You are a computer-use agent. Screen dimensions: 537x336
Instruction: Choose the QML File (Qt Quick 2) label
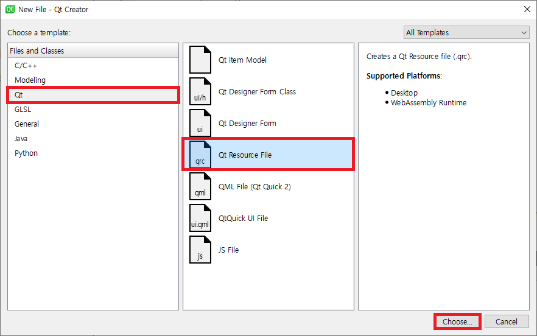tap(254, 187)
